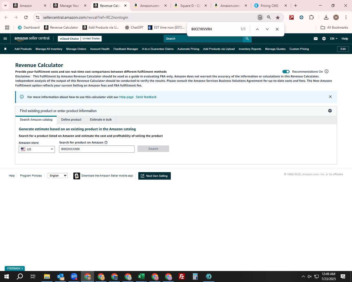Close the find-in-page bar
This screenshot has width=352, height=282.
tap(277, 29)
